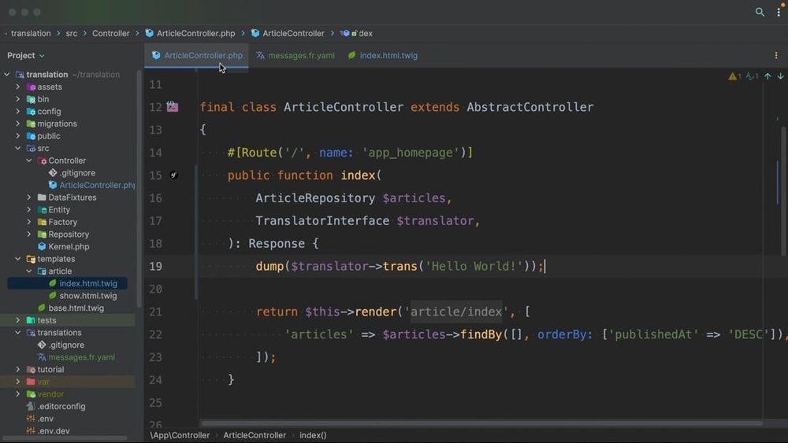Expand the migrations folder

17,124
